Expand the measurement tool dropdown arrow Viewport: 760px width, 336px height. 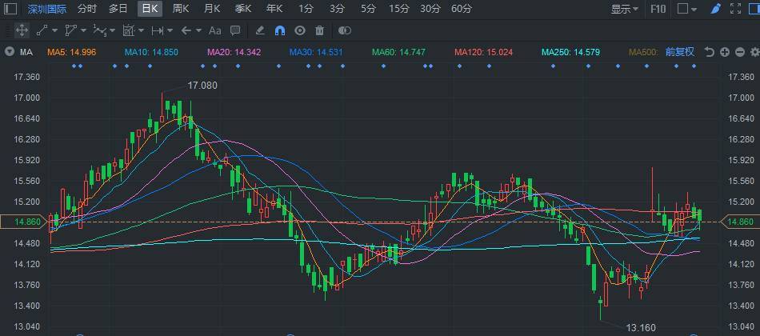[x=141, y=30]
